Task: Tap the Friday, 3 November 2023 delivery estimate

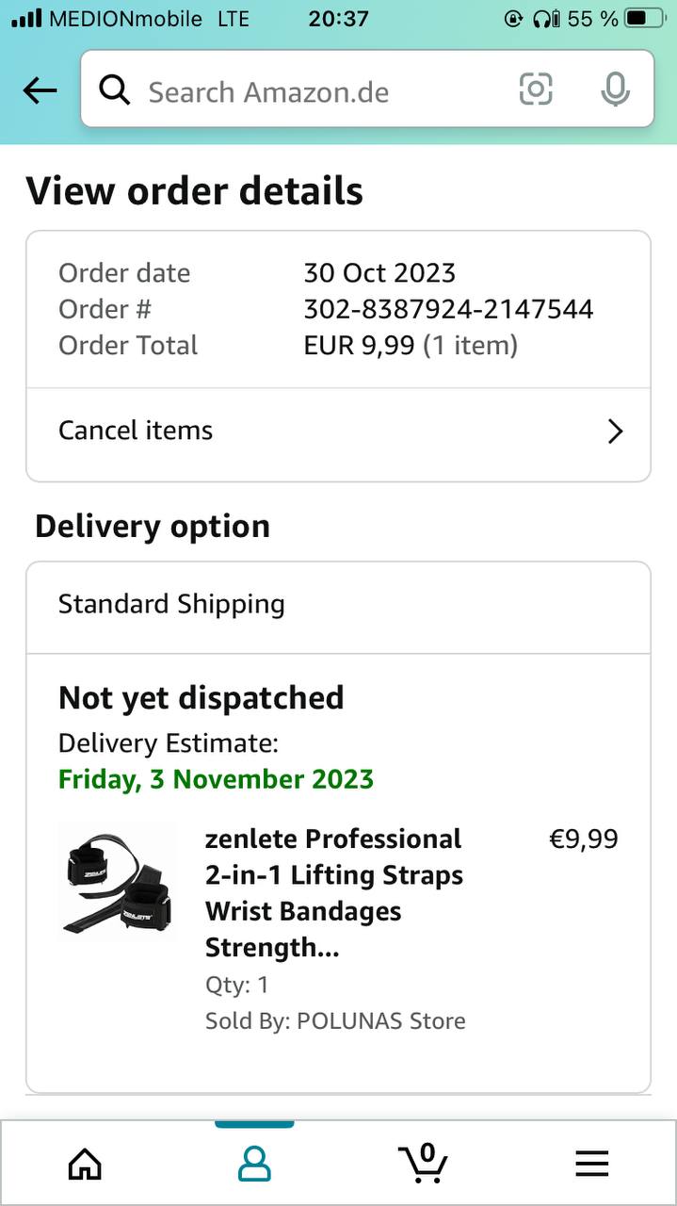Action: (216, 779)
